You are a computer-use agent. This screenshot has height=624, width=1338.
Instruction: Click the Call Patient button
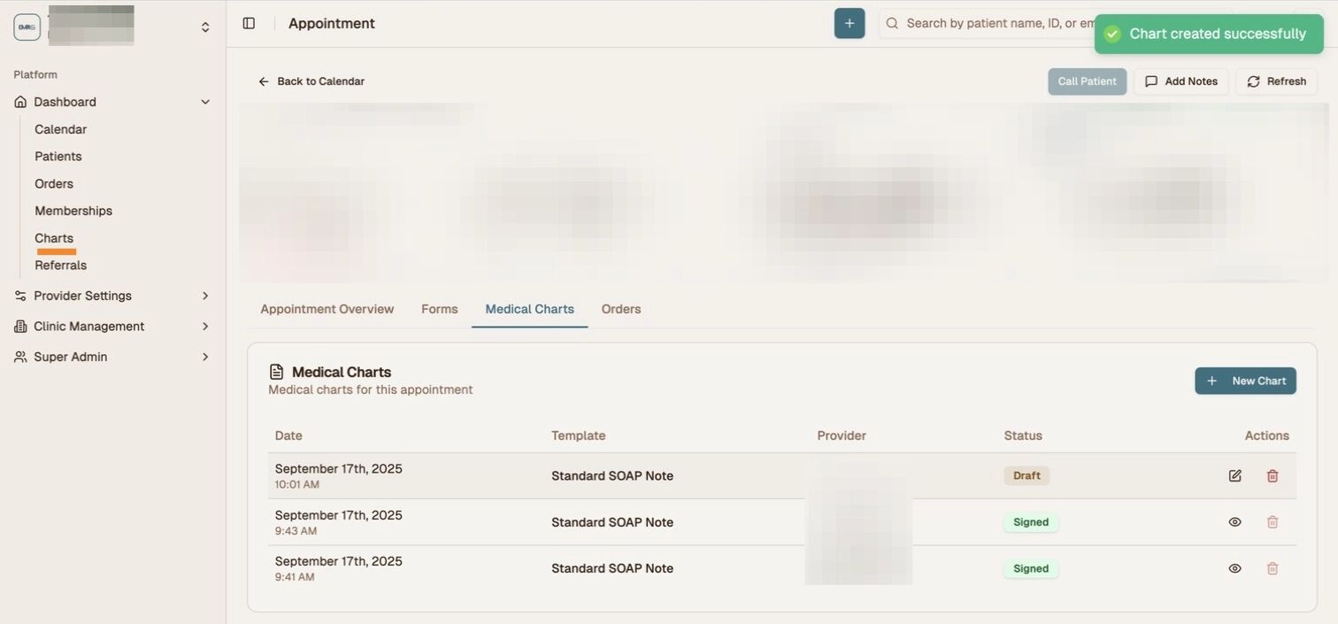coord(1087,81)
